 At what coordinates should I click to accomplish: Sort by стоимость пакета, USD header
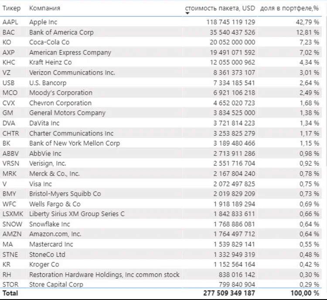220,8
